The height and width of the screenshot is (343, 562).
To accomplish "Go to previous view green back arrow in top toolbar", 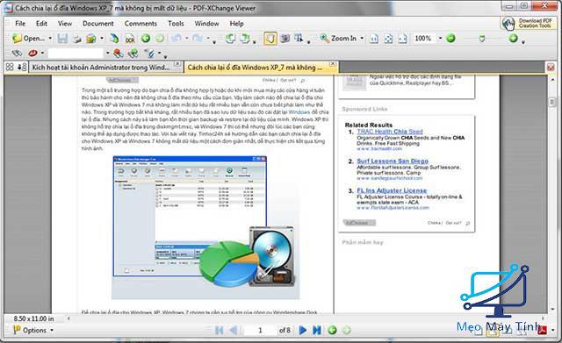I will click(146, 38).
